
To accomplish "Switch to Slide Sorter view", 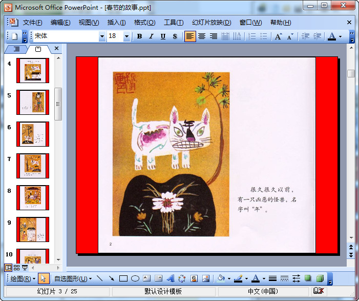I will (x=16, y=268).
